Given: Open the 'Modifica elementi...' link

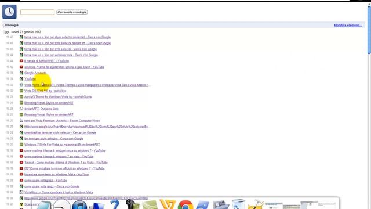Looking at the screenshot, I should pyautogui.click(x=348, y=25).
